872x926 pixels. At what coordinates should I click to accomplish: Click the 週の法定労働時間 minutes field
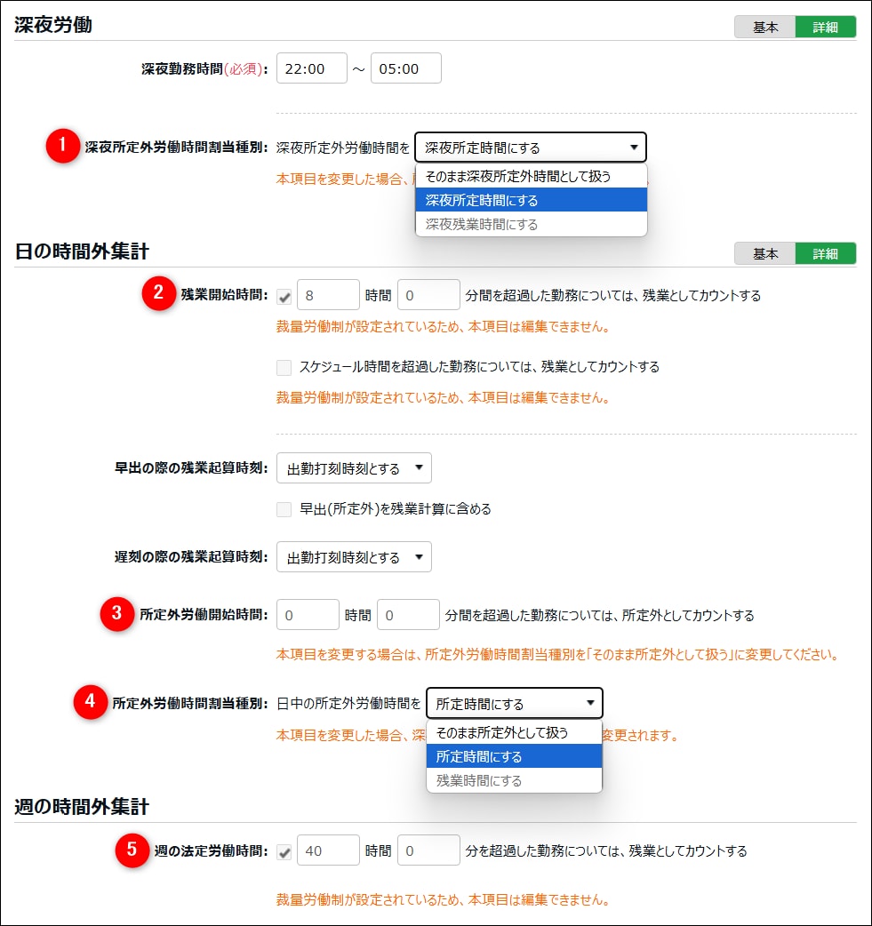tap(428, 850)
